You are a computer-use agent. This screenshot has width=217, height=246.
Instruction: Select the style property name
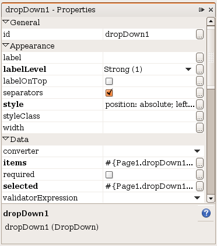(x=13, y=105)
